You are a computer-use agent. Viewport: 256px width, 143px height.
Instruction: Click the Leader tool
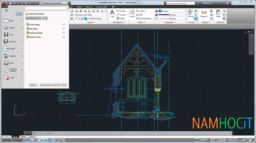[x=121, y=15]
